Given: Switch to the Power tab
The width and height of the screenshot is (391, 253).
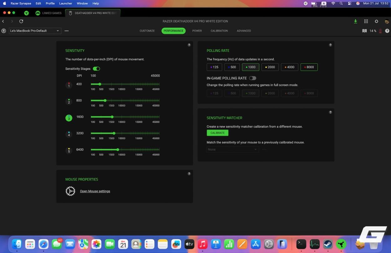Looking at the screenshot, I should click(x=197, y=31).
